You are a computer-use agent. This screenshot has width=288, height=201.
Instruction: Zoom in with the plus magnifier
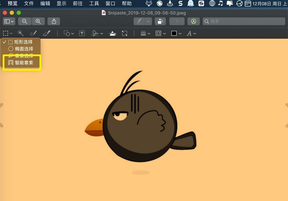[38, 22]
